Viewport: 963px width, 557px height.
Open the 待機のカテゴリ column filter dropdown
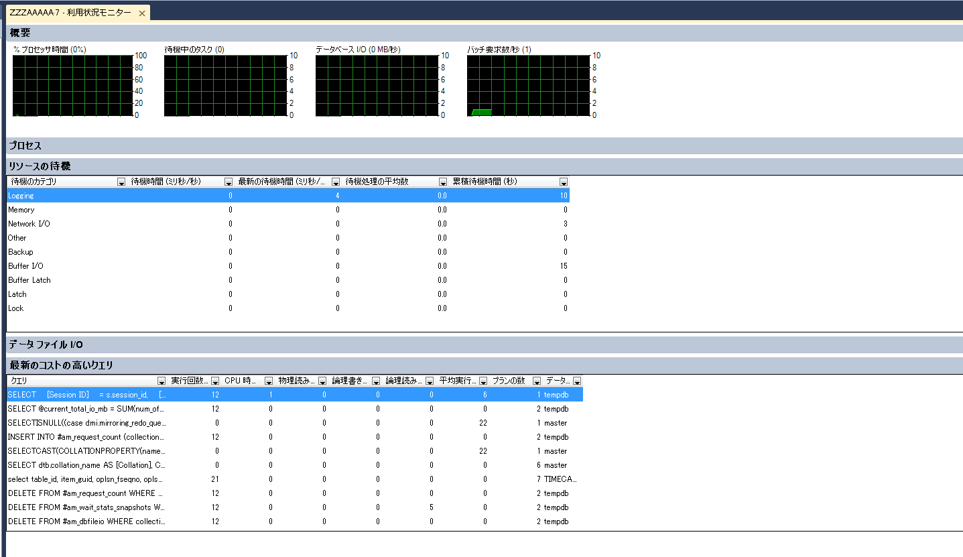pos(121,182)
